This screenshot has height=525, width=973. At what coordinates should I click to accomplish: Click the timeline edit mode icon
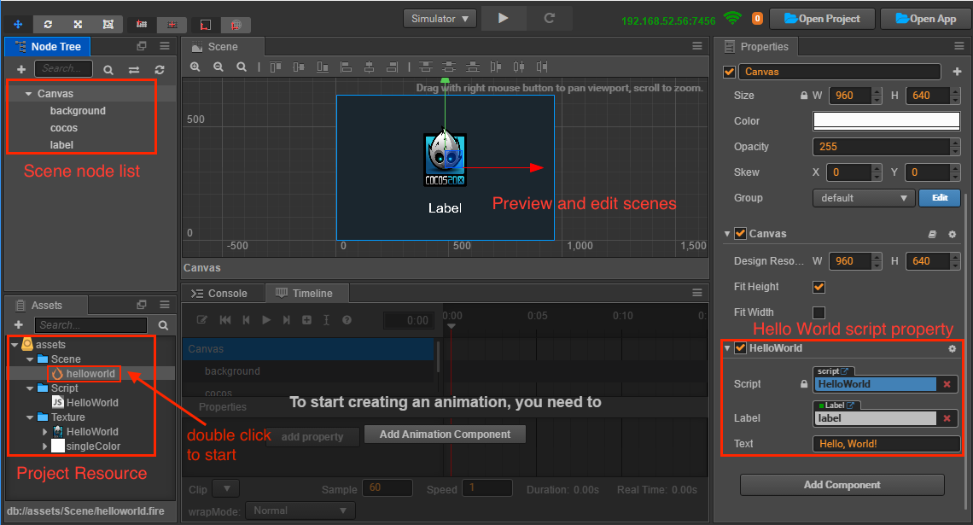[x=202, y=319]
